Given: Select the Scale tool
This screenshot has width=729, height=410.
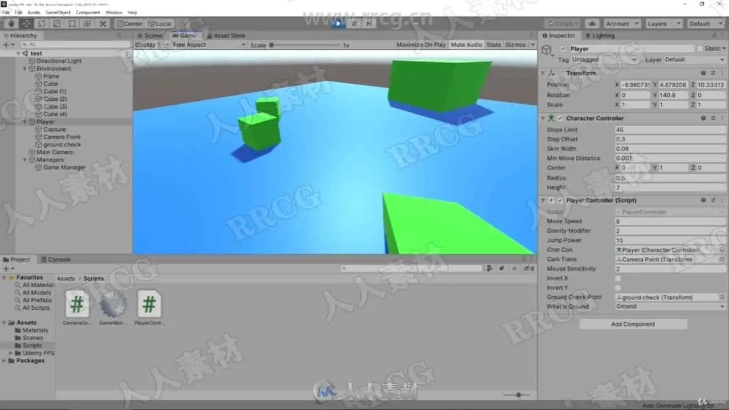Looking at the screenshot, I should [57, 23].
